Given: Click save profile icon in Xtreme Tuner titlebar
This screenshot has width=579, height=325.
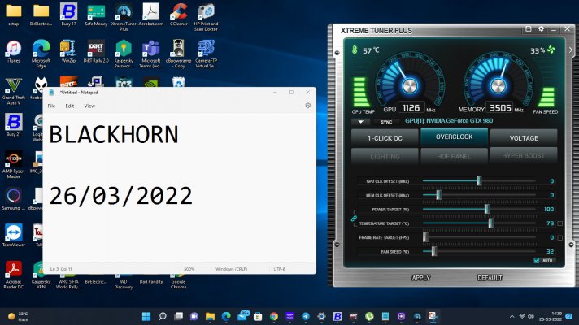Looking at the screenshot, I should [x=529, y=28].
